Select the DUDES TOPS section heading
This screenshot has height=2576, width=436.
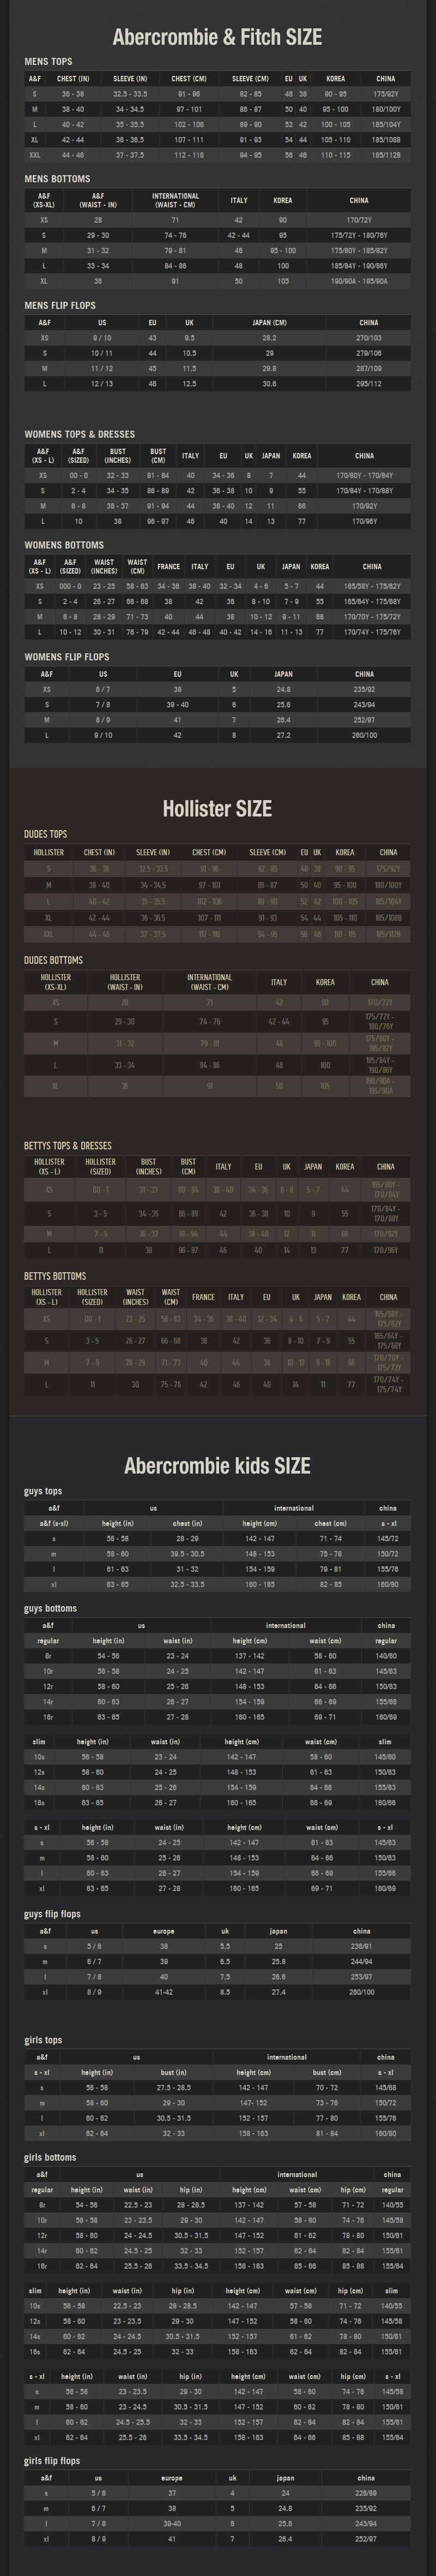click(46, 834)
